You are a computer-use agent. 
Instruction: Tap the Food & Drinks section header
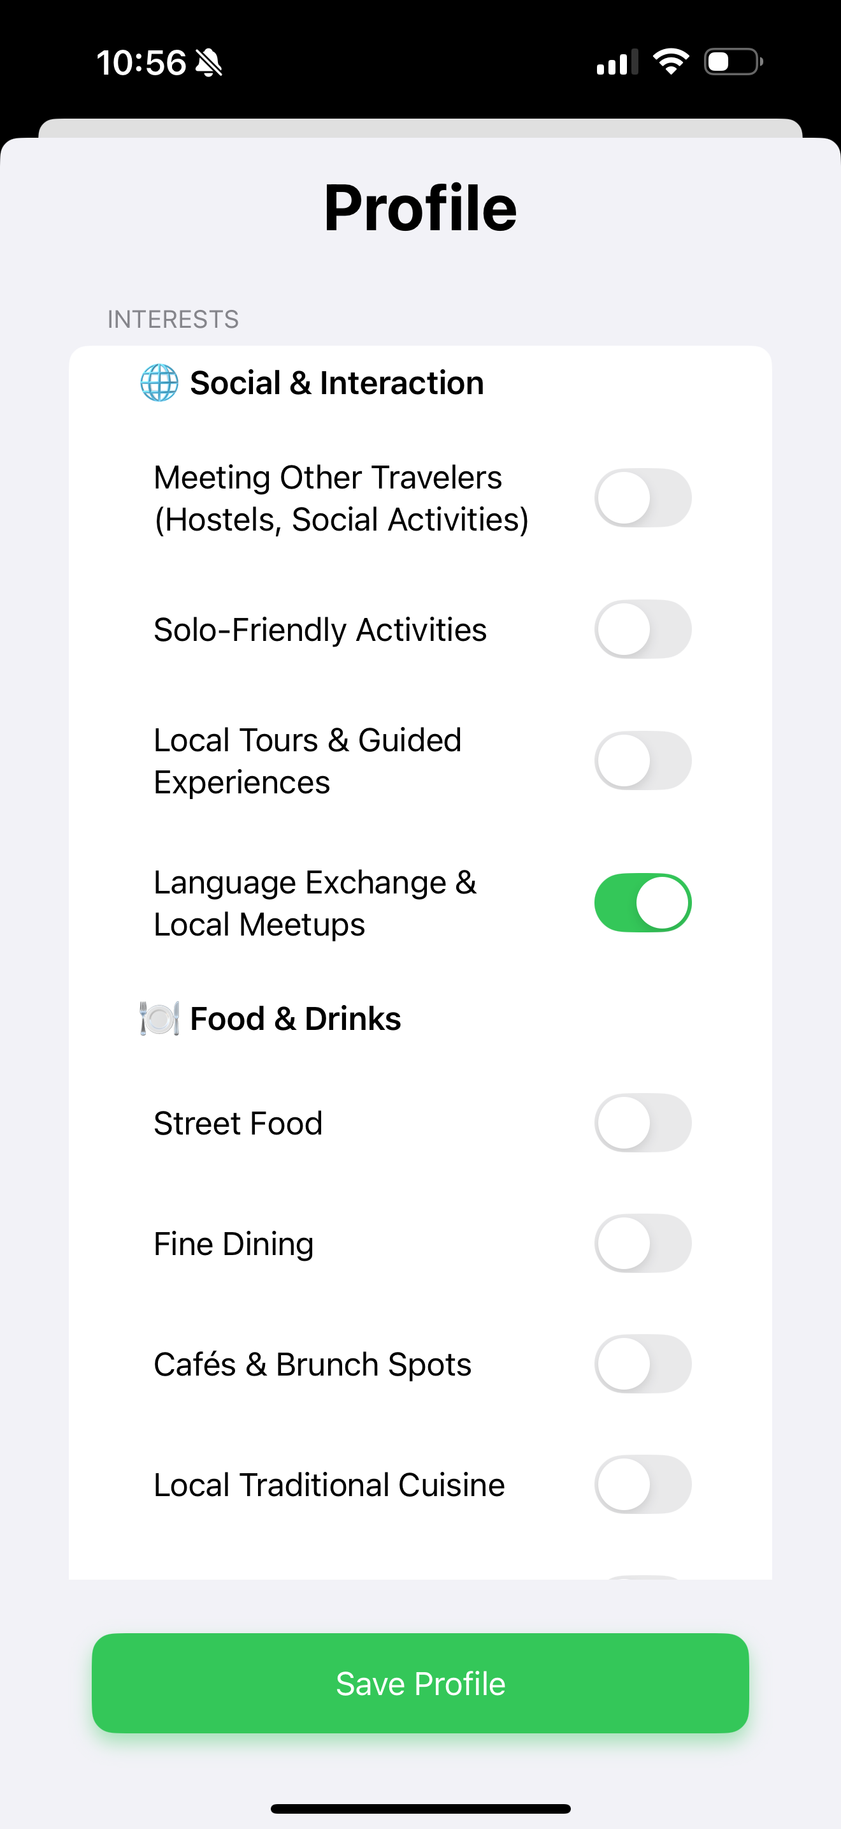click(x=296, y=1018)
